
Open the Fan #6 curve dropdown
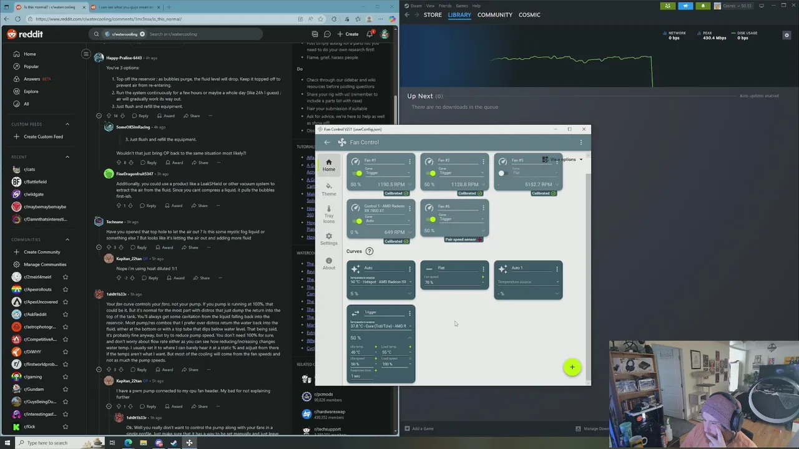point(461,218)
